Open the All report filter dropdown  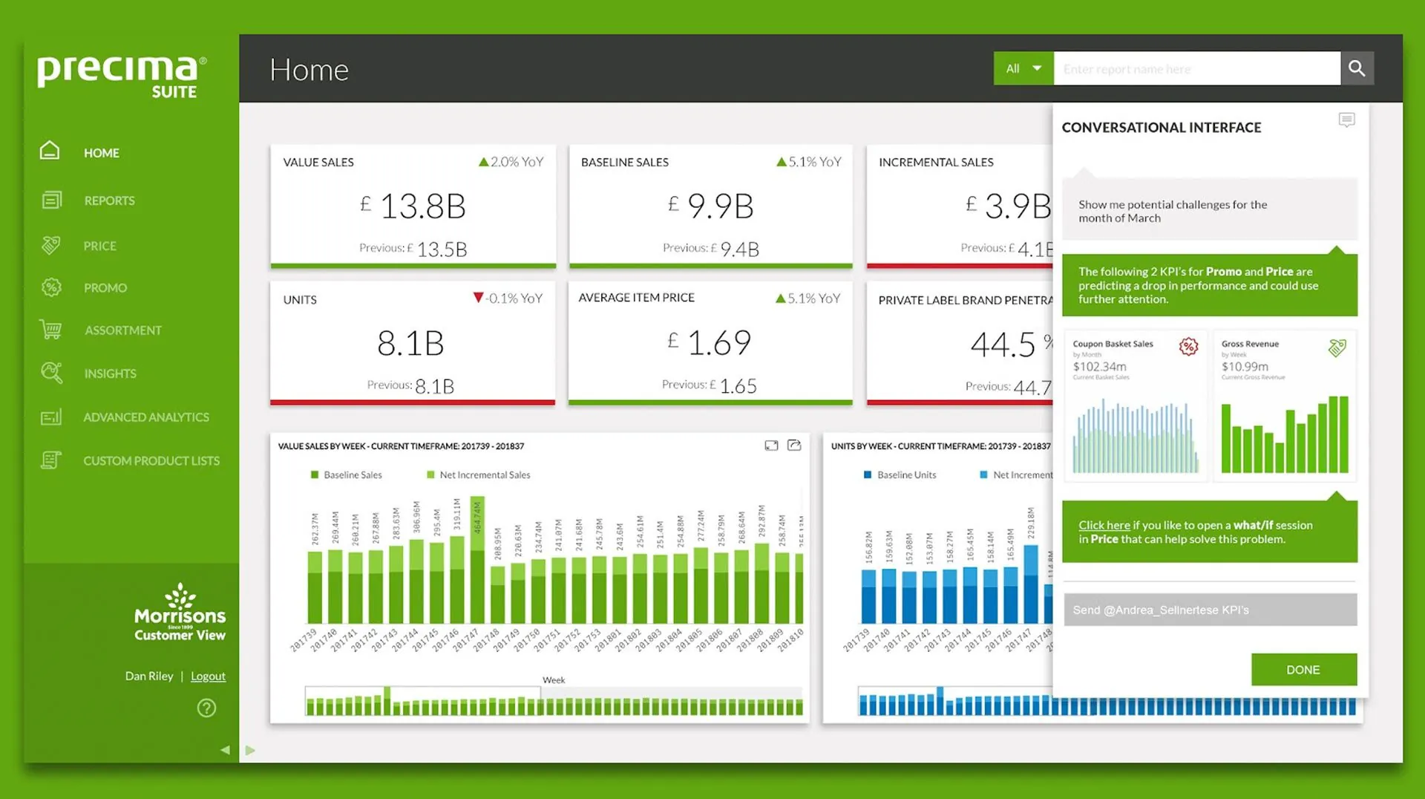click(x=1023, y=68)
